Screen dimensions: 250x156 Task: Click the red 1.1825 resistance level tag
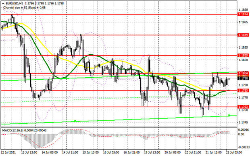coord(243,55)
